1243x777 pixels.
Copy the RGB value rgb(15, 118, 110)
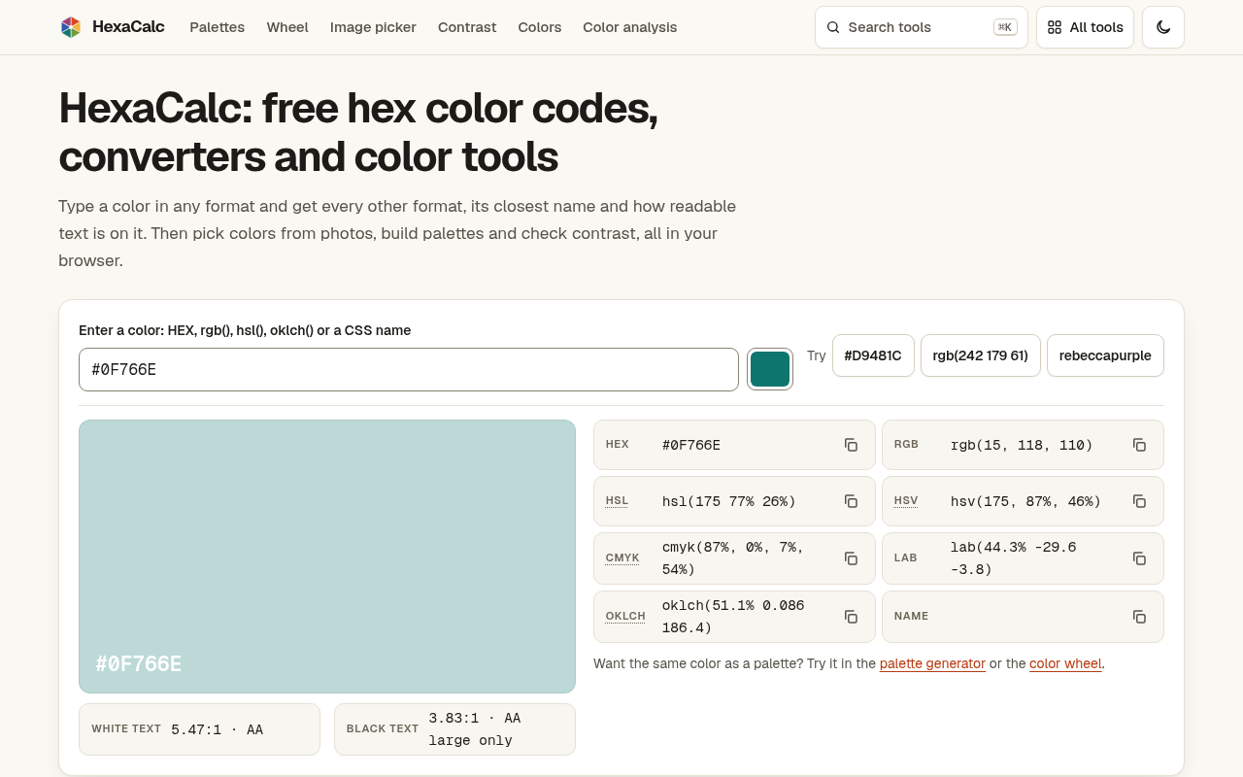pos(1139,445)
